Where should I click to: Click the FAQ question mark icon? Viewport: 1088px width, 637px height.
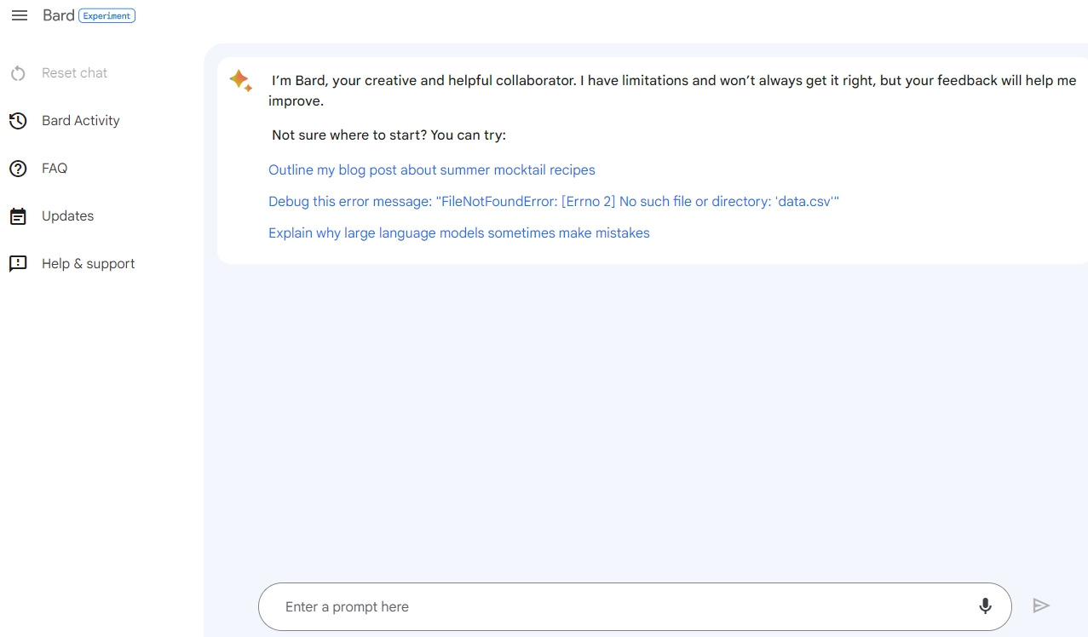[x=18, y=169]
